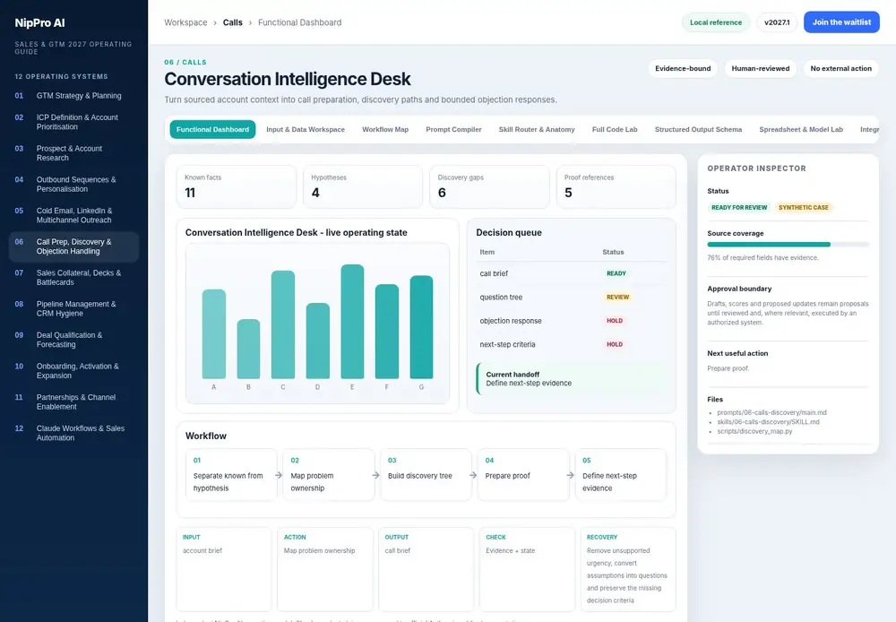Select Deal Qualification & Forecasting
This screenshot has height=622, width=896.
pyautogui.click(x=73, y=340)
